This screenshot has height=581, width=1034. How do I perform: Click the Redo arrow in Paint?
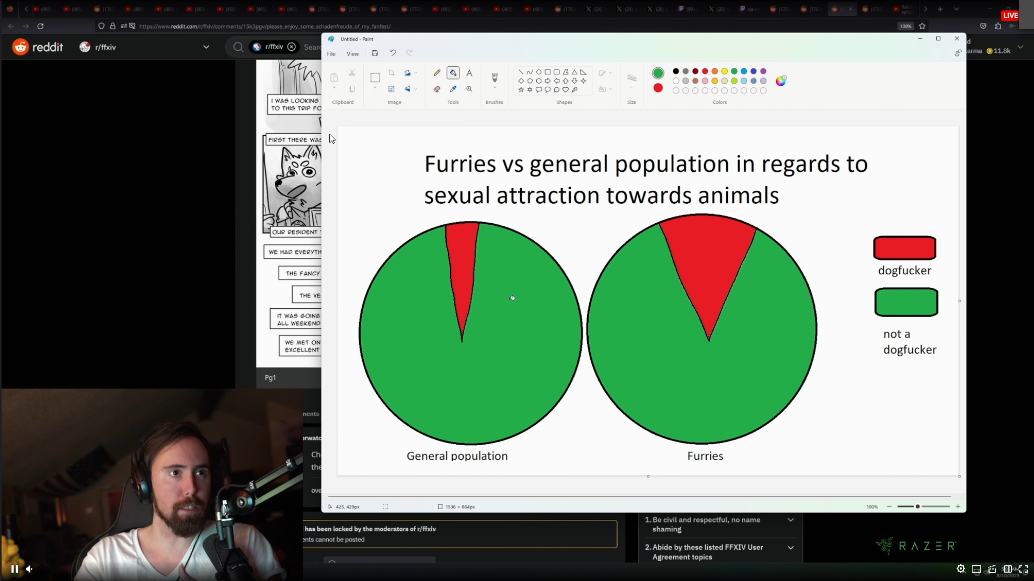pyautogui.click(x=409, y=53)
